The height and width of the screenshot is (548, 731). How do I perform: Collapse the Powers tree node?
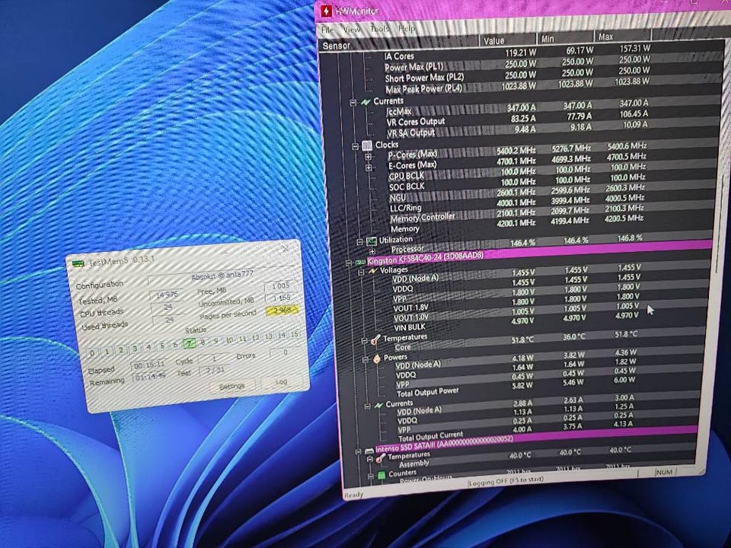click(365, 360)
